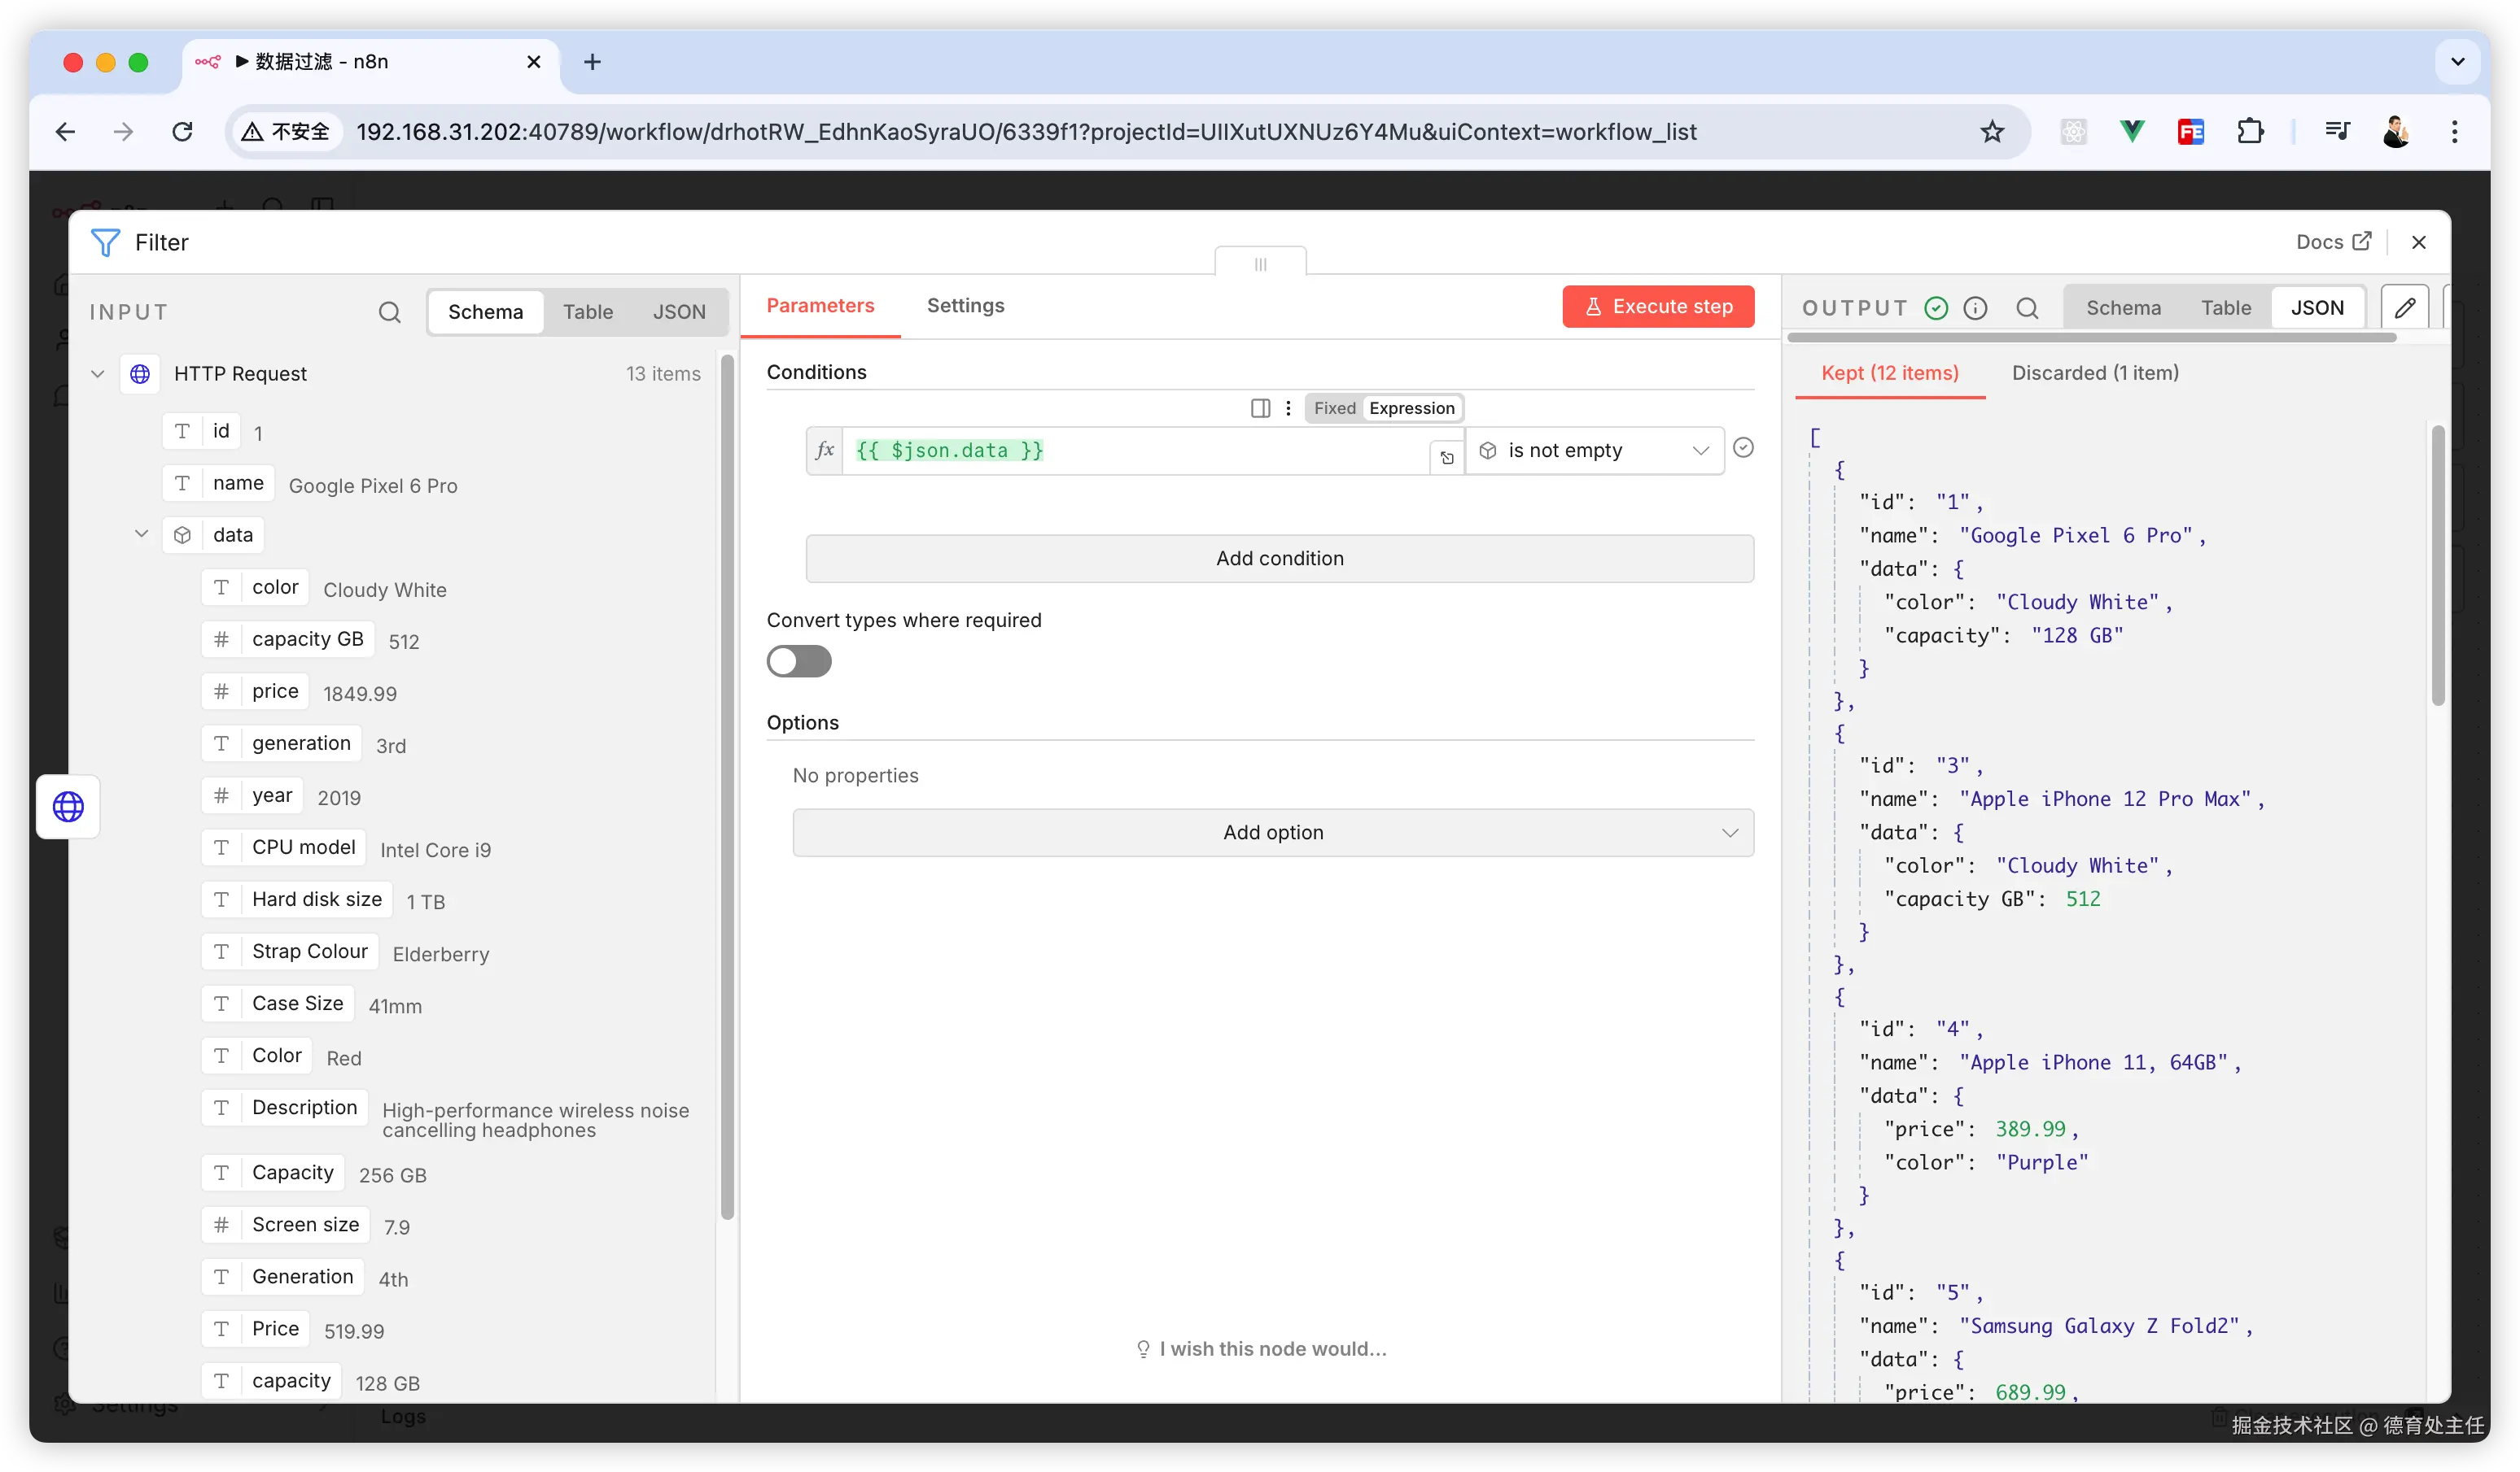Open the browser extensions puzzle icon

point(2250,132)
